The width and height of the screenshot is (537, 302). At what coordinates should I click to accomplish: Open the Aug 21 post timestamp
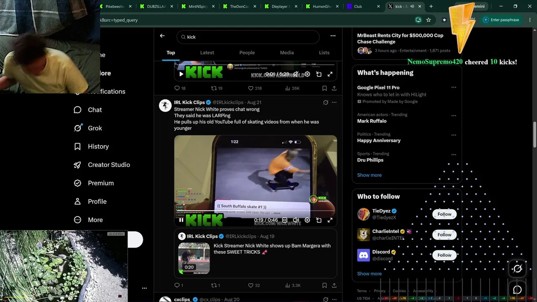(254, 102)
